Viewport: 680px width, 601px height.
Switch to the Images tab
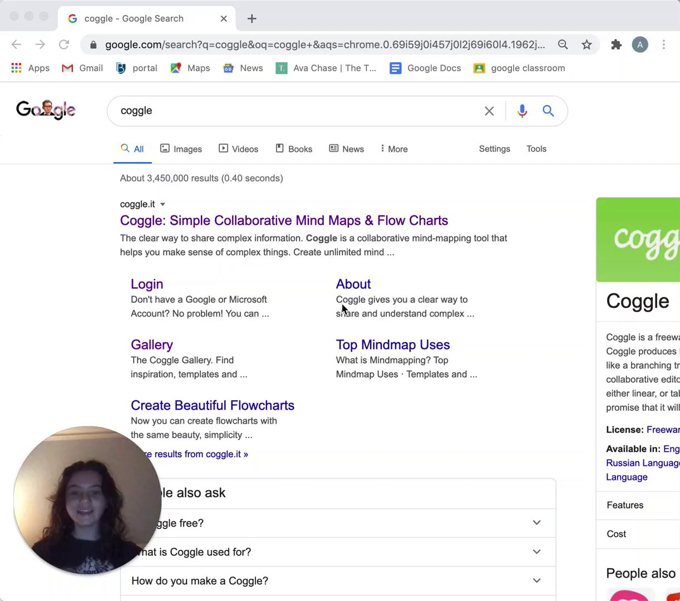[181, 149]
